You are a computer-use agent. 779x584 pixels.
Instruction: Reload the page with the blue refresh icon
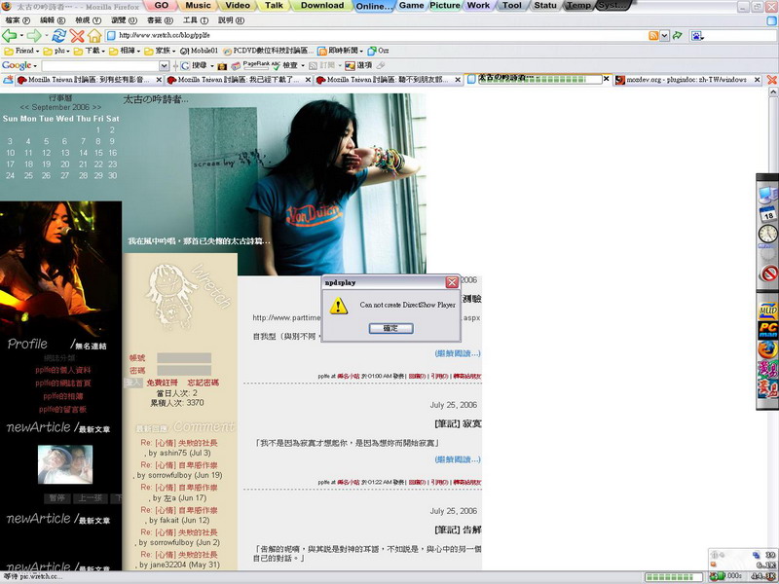pos(59,35)
